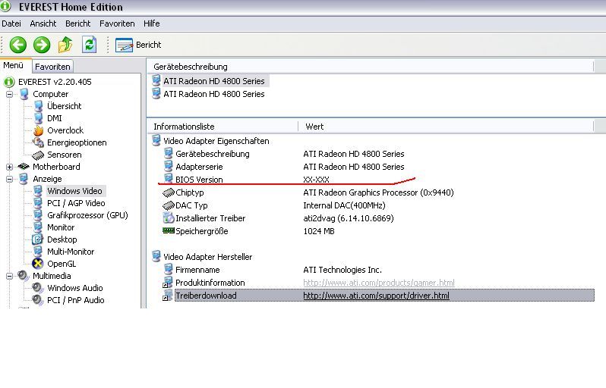The image size is (606, 388).
Task: Select the Produktinformation row label
Action: pos(210,283)
